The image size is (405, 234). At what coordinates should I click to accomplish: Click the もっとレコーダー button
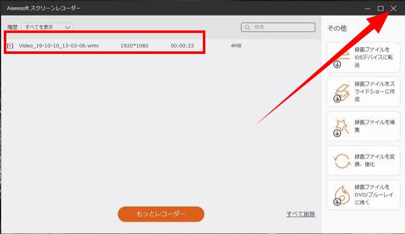[x=161, y=214]
